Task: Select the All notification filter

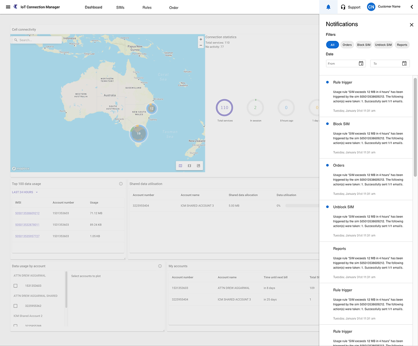Action: click(332, 45)
